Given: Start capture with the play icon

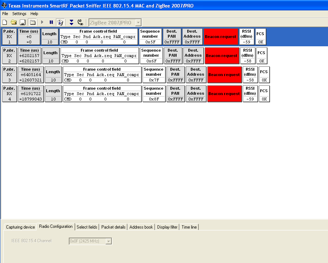Looking at the screenshot, I should 42,22.
